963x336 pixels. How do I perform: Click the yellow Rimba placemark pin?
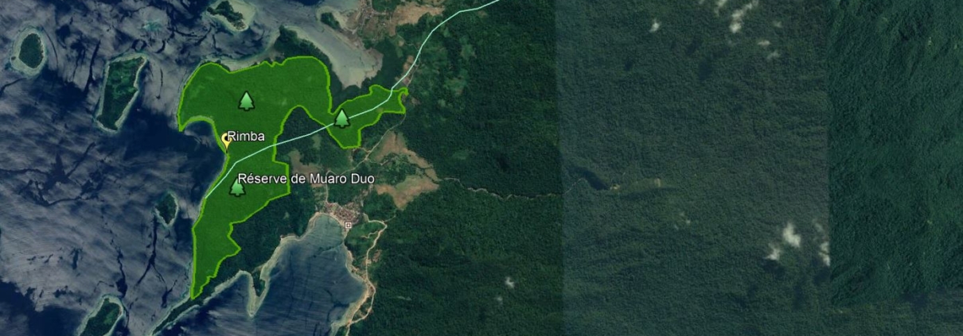pos(225,142)
